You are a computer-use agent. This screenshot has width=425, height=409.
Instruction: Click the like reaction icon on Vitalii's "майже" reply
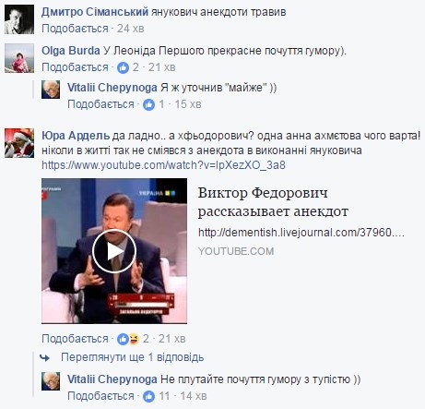click(x=148, y=104)
